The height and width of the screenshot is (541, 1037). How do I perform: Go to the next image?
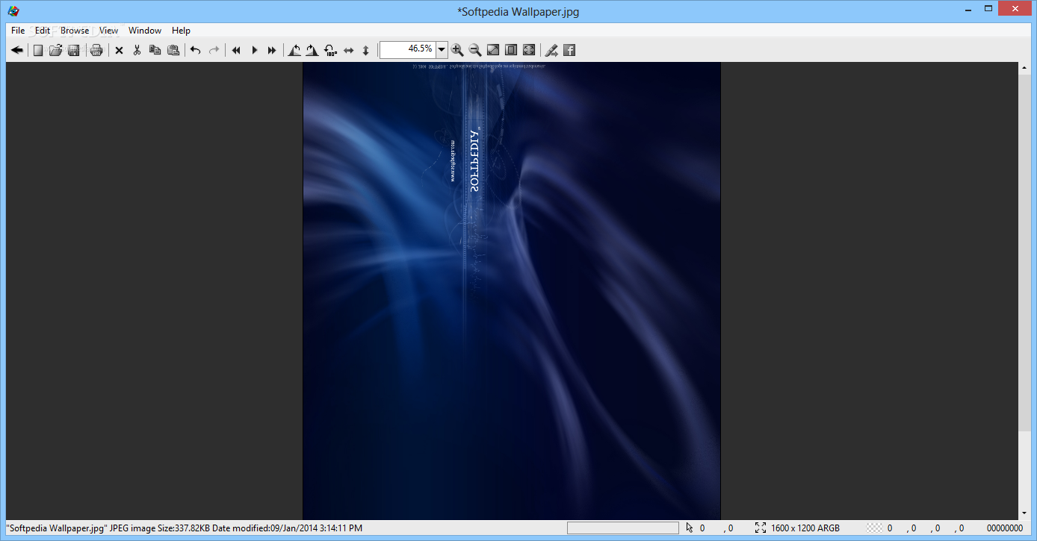pos(272,50)
